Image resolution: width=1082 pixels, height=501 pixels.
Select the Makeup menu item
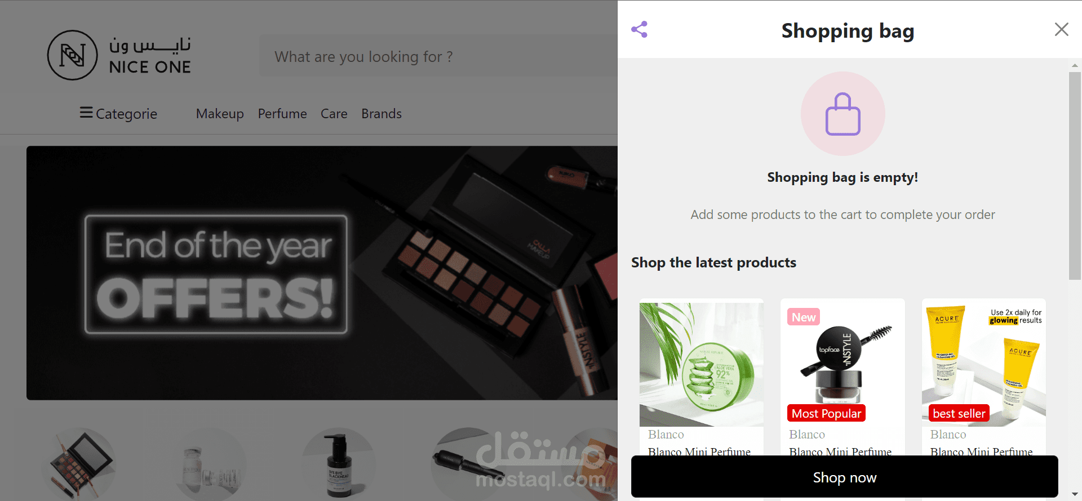220,114
